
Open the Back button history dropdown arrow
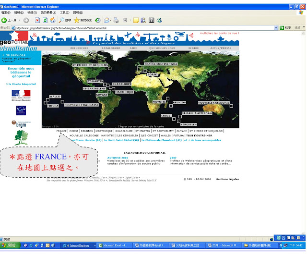(x=19, y=20)
